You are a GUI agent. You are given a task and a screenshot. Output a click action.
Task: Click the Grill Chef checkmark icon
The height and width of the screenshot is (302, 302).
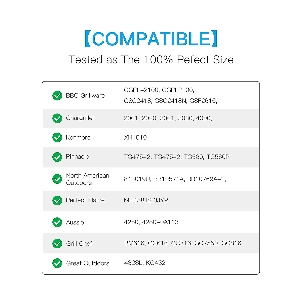[x=57, y=243]
